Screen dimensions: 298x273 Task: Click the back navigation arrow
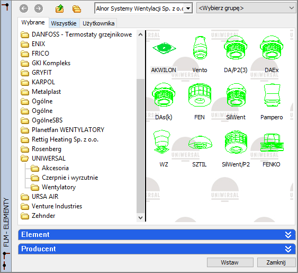pyautogui.click(x=24, y=8)
